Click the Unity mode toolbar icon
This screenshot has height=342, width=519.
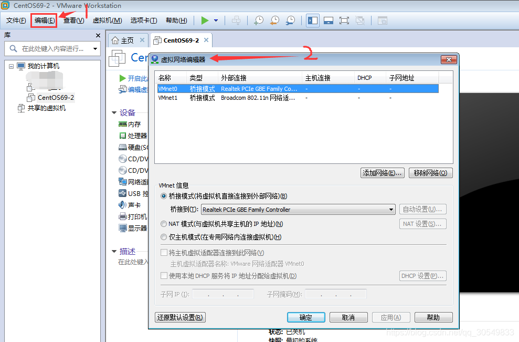(360, 20)
